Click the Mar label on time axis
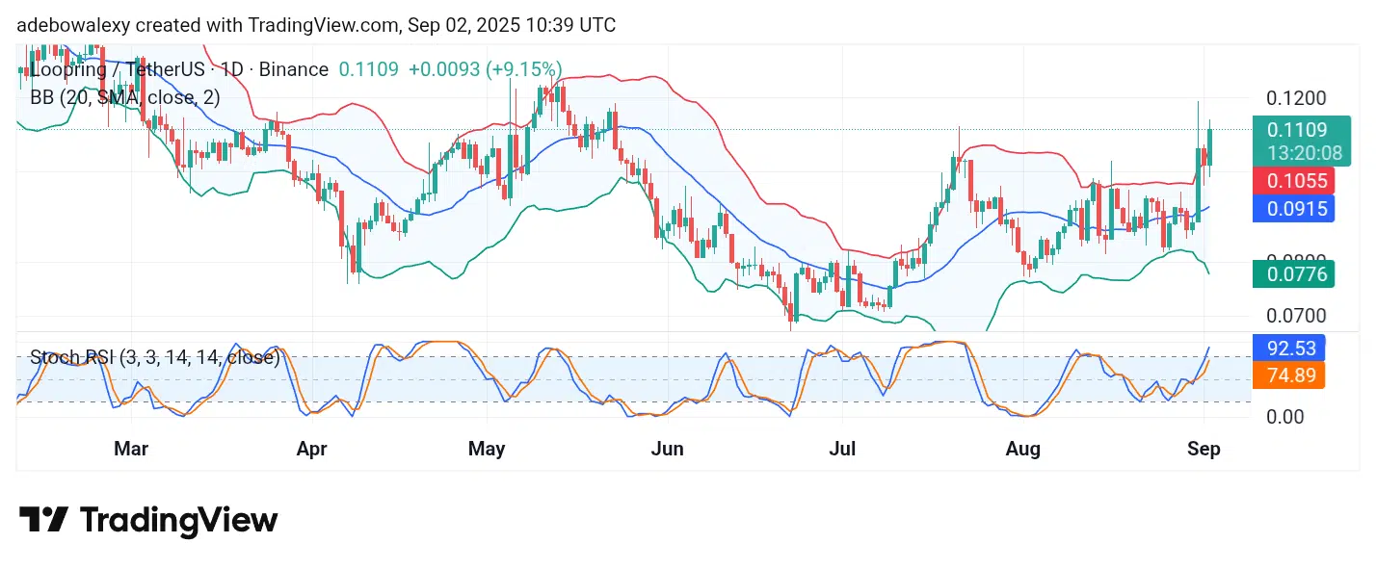Image resolution: width=1376 pixels, height=569 pixels. pos(131,450)
